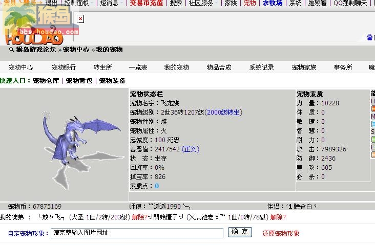Click the 防御 value 2436
The height and width of the screenshot is (247, 375).
[x=328, y=158]
